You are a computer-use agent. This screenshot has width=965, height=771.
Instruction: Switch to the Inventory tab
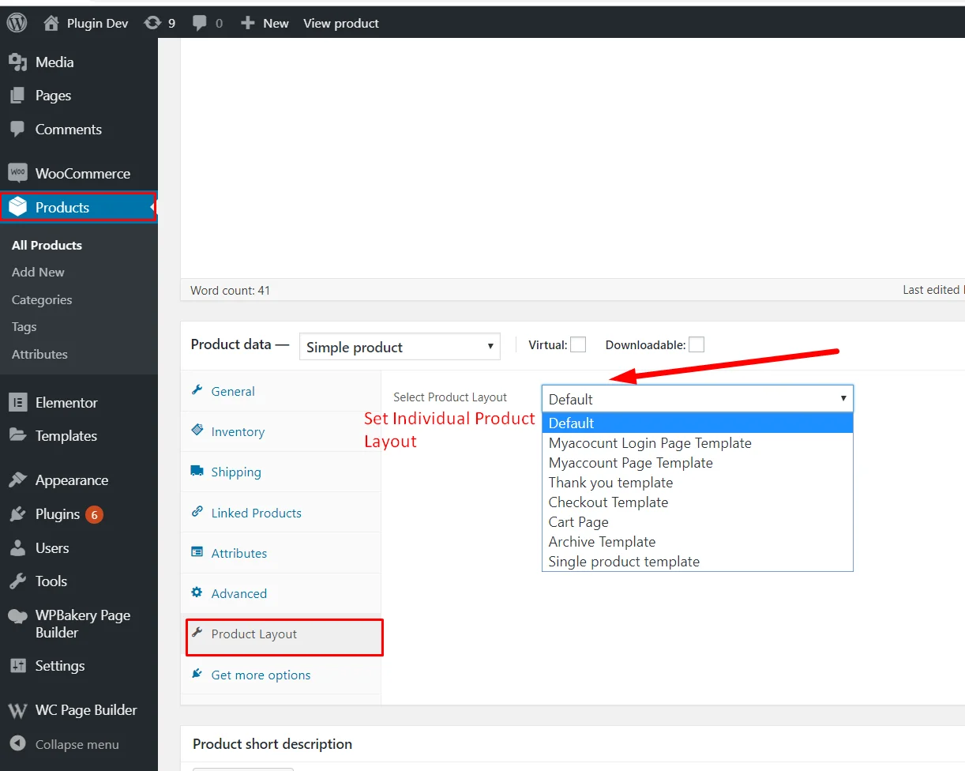coord(238,432)
